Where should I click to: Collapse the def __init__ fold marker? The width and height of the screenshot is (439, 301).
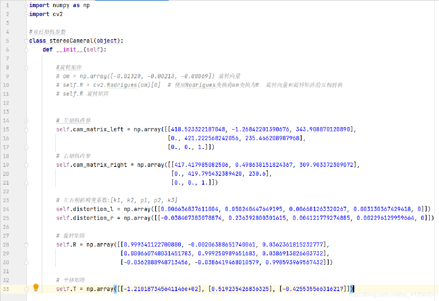pyautogui.click(x=26, y=50)
